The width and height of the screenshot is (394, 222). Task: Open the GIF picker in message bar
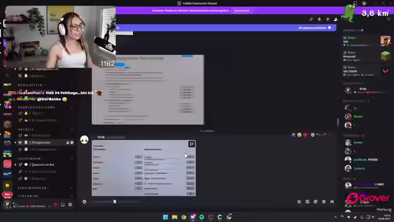307,202
